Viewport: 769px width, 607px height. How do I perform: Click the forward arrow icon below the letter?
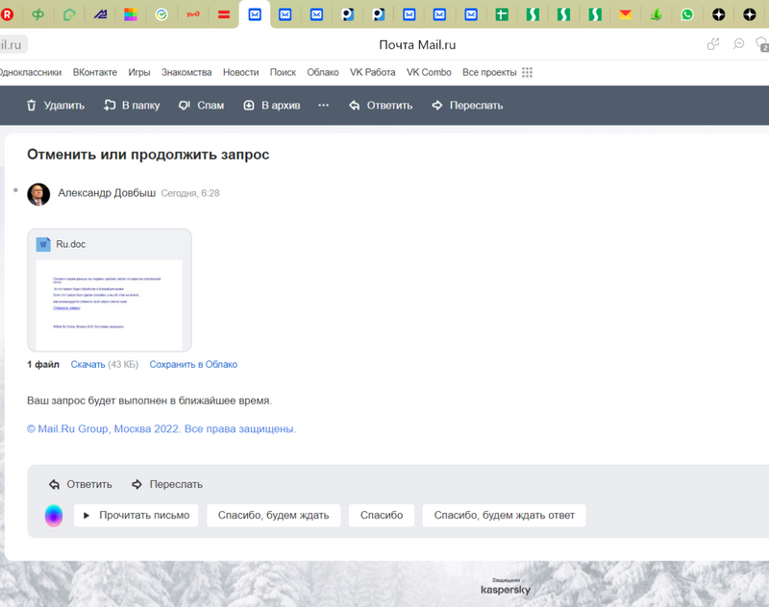click(136, 484)
